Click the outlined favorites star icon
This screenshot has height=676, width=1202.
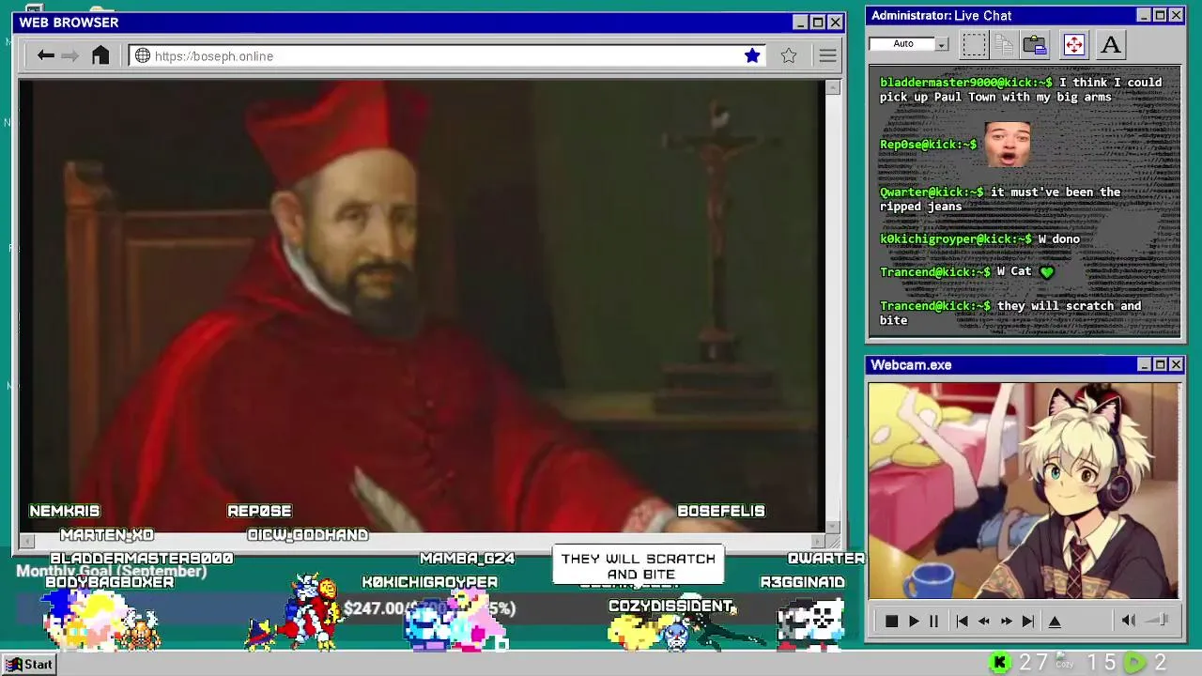789,56
